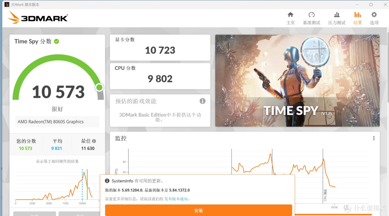Click the 3DMark title bar app icon
The height and width of the screenshot is (216, 389).
coord(7,4)
